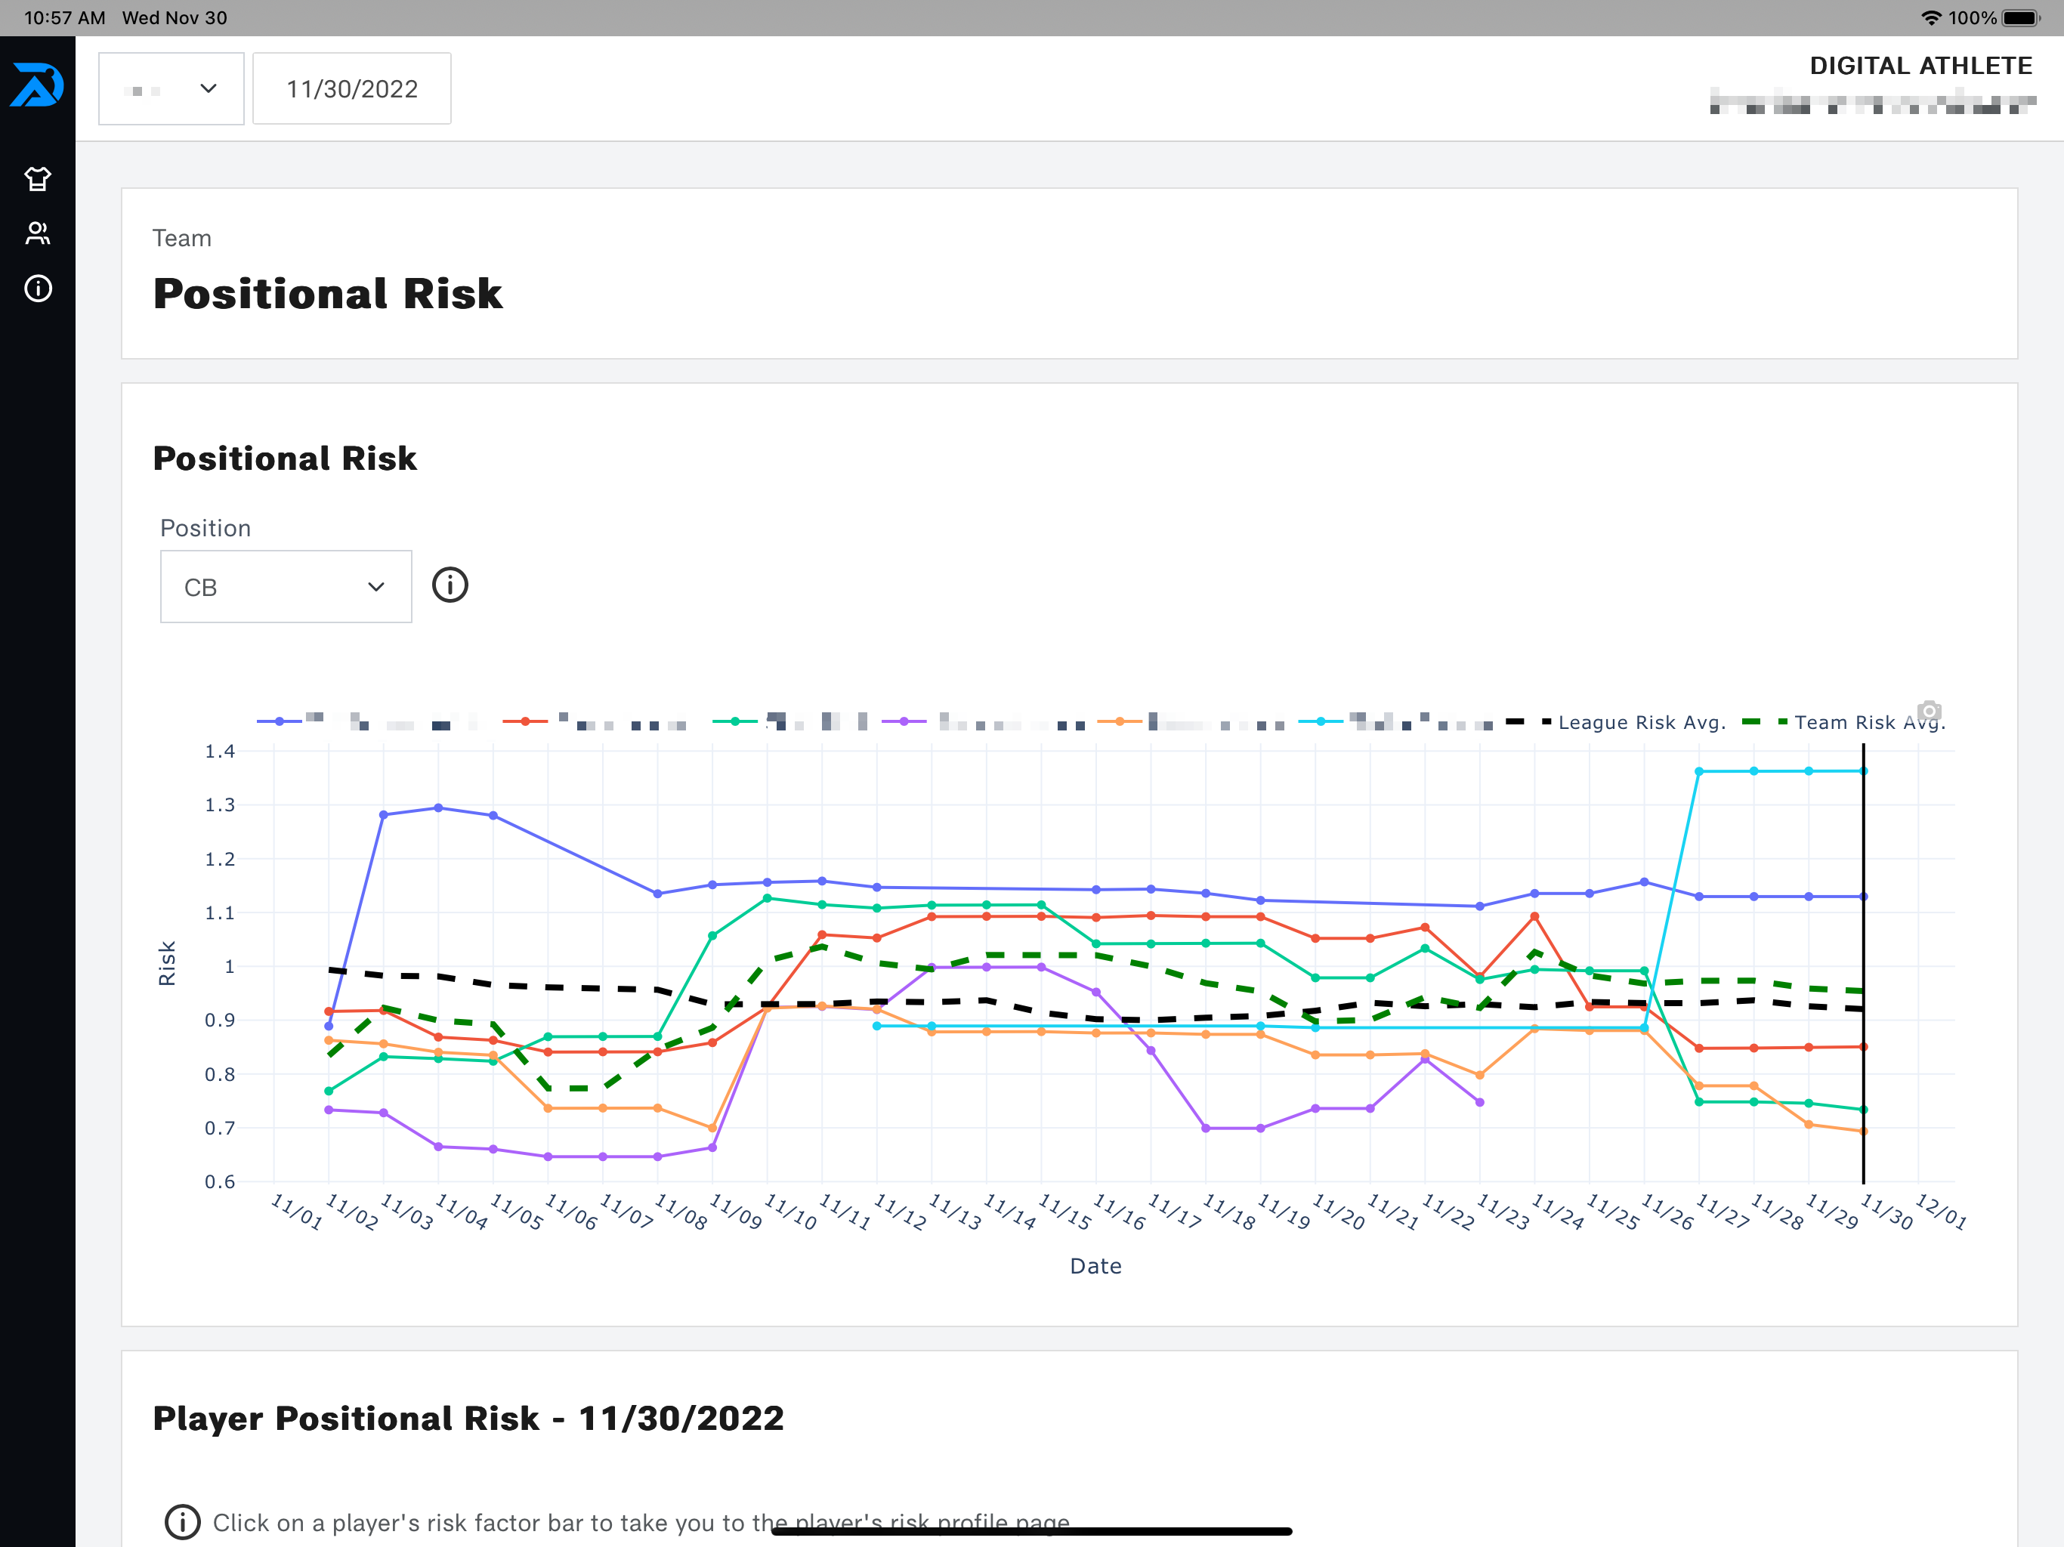Toggle the purple player legend entry
This screenshot has height=1547, width=2064.
click(x=984, y=721)
